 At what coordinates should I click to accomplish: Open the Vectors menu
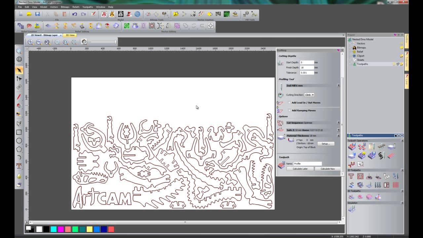coord(54,7)
